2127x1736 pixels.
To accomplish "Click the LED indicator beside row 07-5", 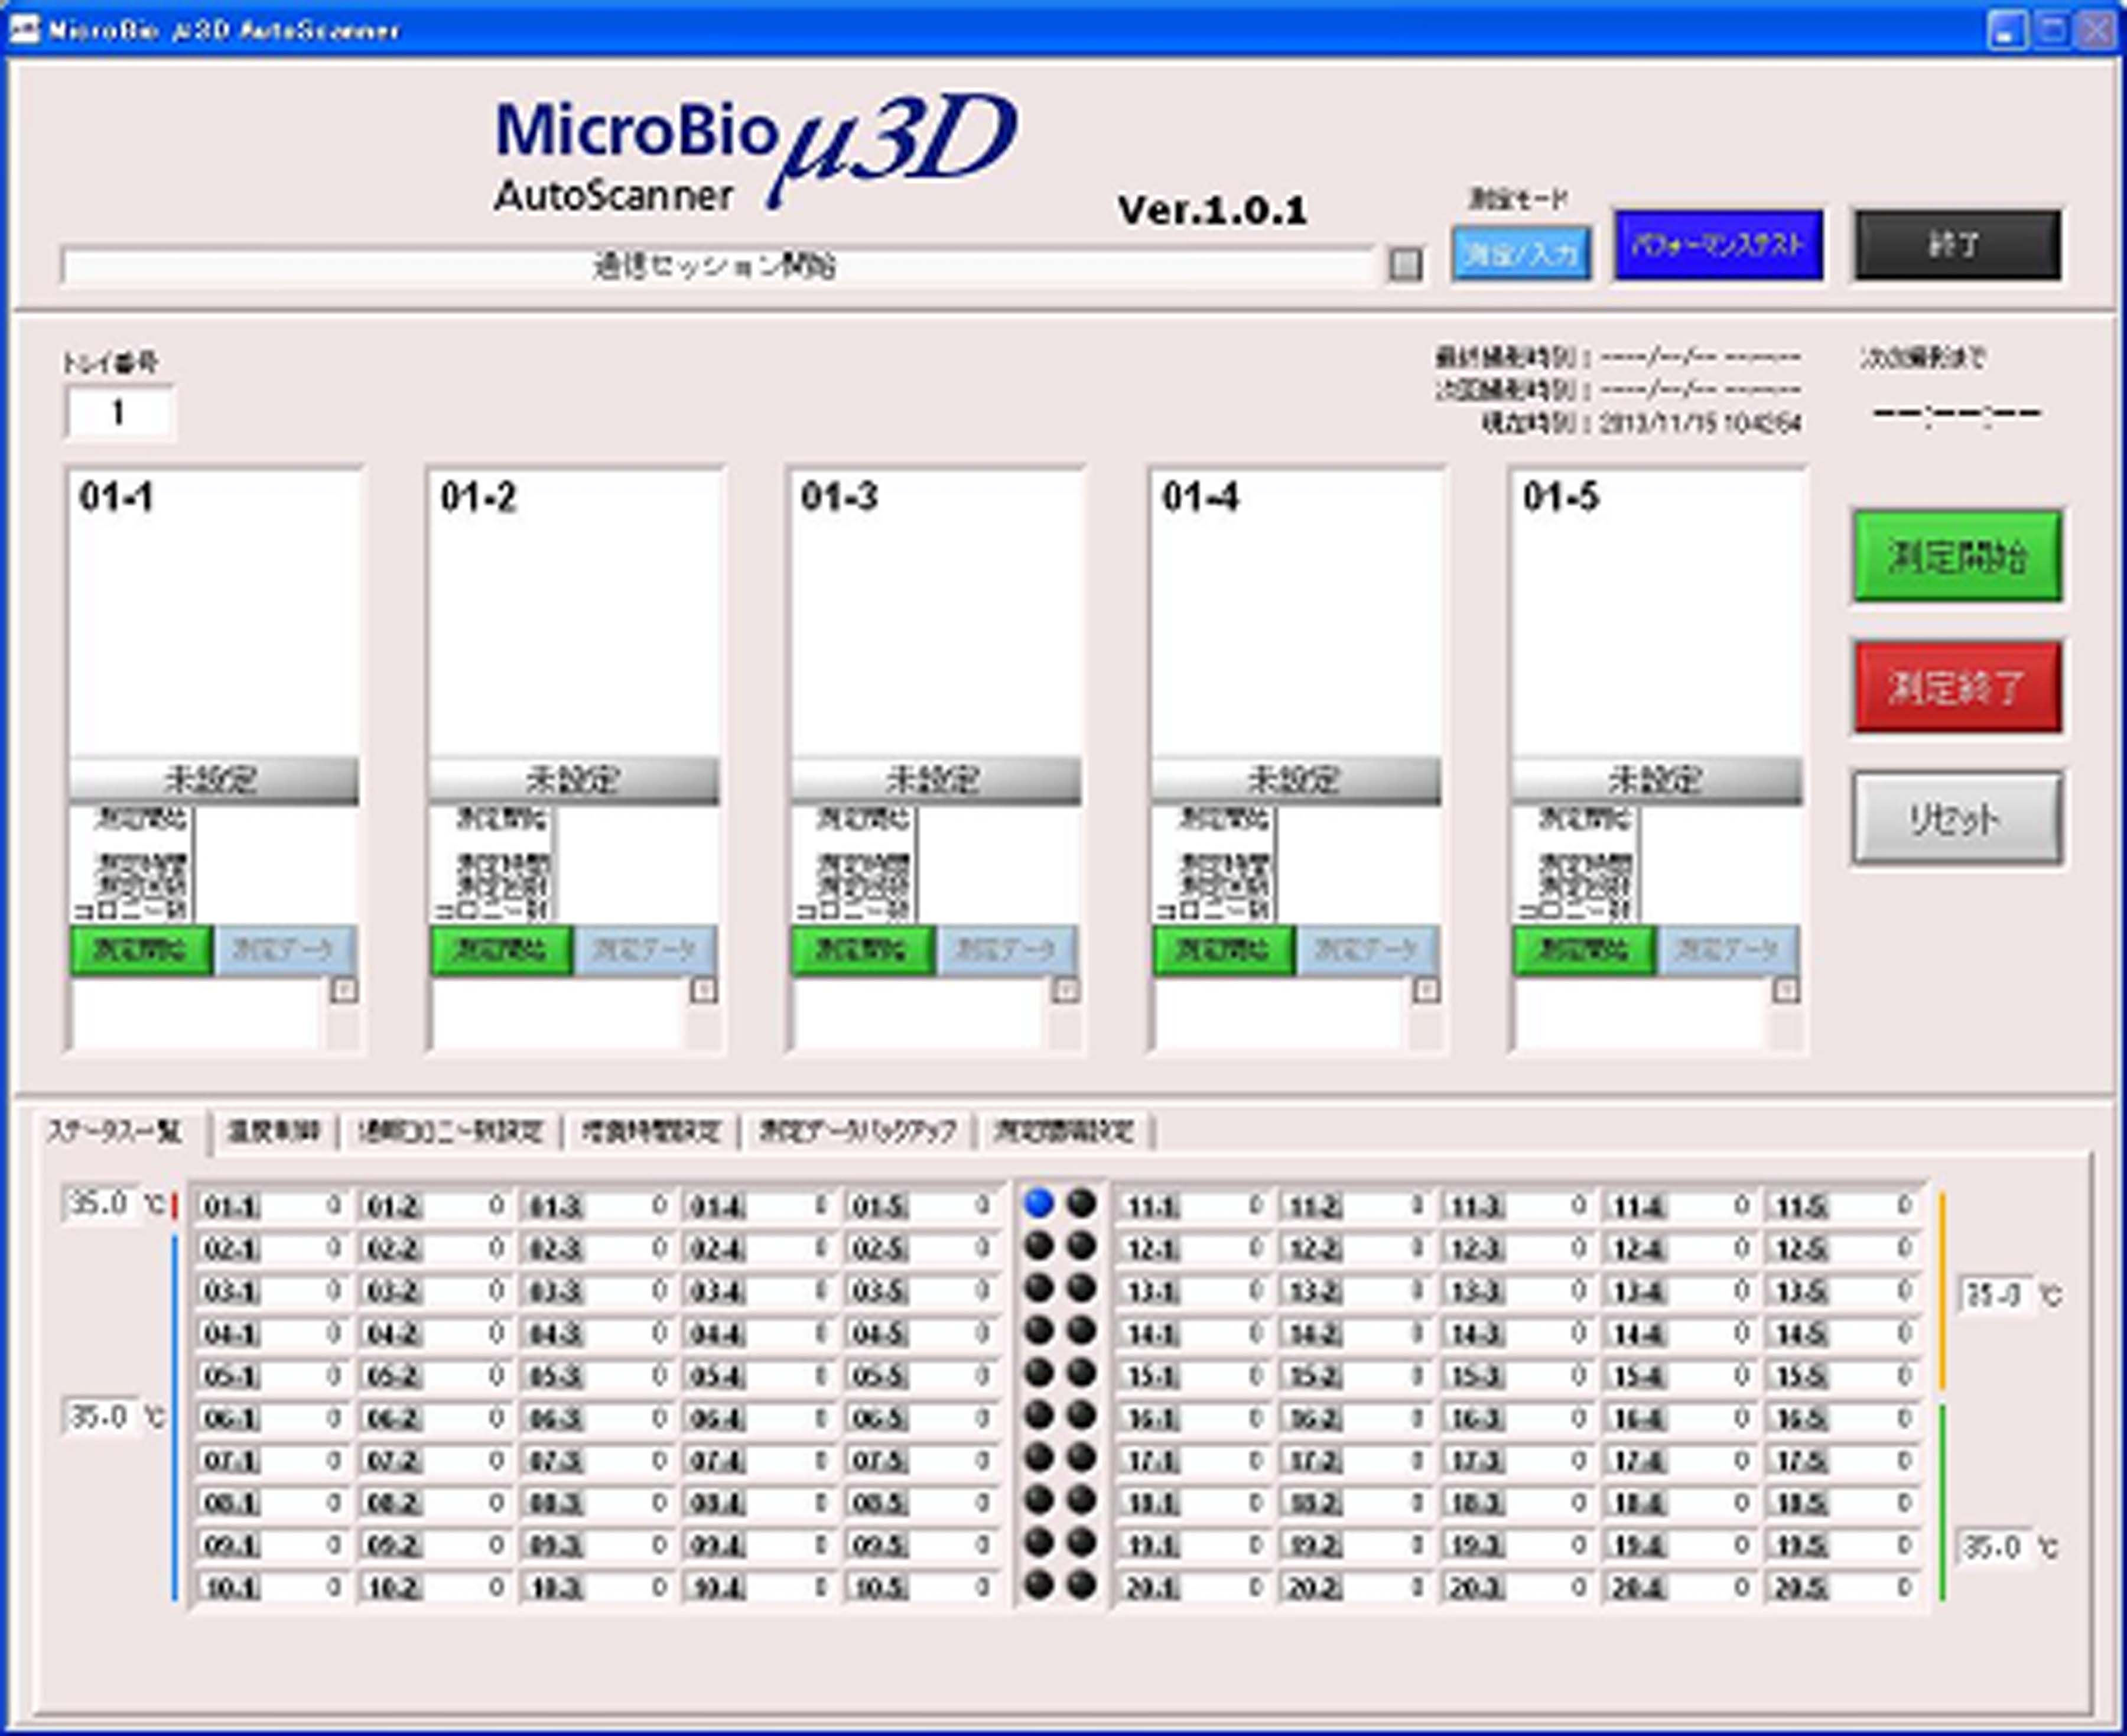I will (x=1039, y=1458).
